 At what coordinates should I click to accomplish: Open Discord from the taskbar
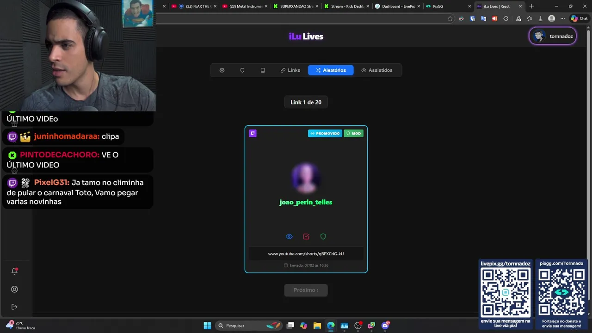385,326
